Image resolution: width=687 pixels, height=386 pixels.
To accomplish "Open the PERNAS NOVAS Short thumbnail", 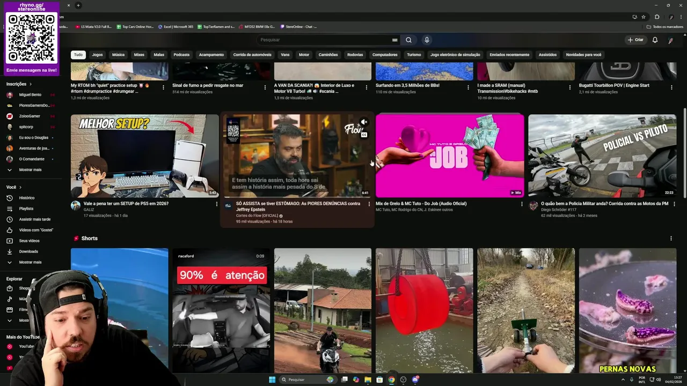I will (627, 310).
